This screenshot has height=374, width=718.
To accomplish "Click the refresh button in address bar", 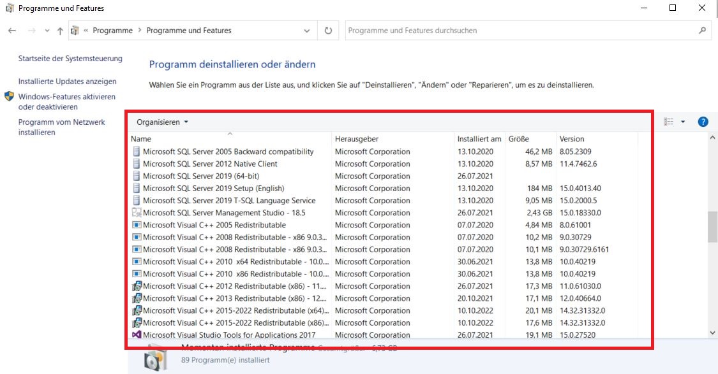I will point(328,31).
